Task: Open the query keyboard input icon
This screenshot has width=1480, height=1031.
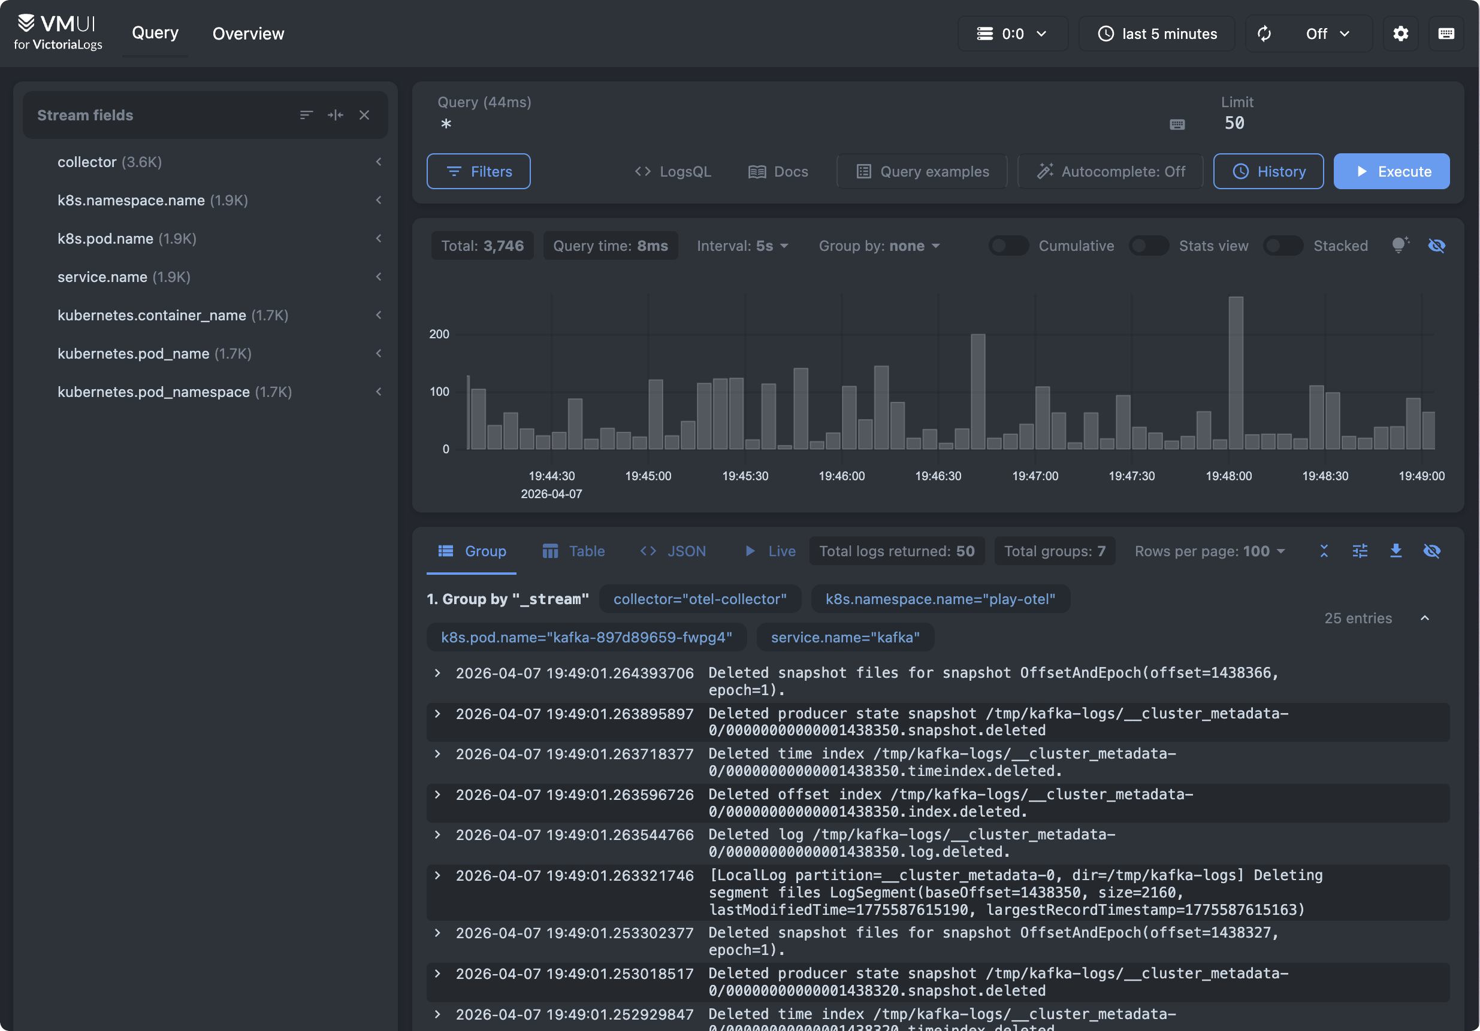Action: click(1177, 125)
